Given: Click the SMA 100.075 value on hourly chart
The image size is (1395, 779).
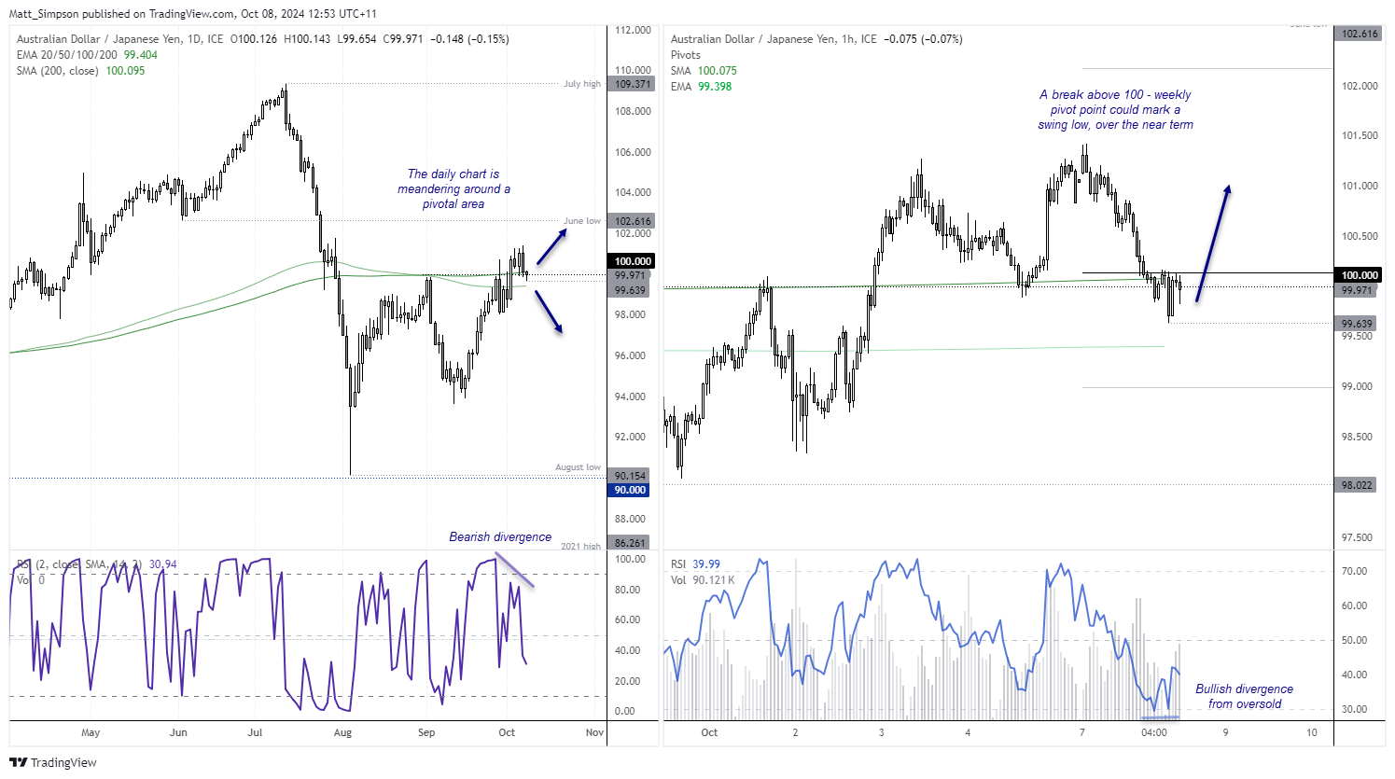Looking at the screenshot, I should click(718, 71).
